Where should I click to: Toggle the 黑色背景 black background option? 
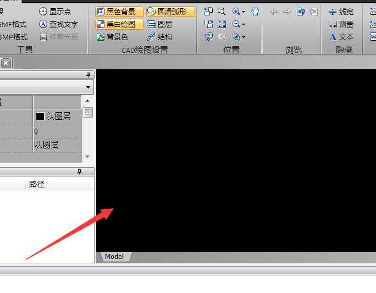coord(119,12)
